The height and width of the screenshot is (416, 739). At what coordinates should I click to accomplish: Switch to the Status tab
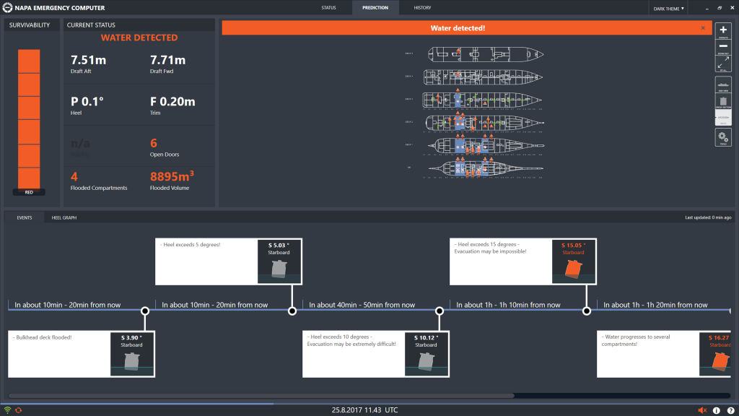328,7
